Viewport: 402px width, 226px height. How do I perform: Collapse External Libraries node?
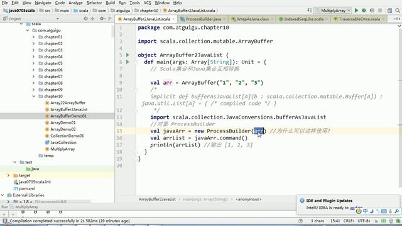(x=3, y=195)
